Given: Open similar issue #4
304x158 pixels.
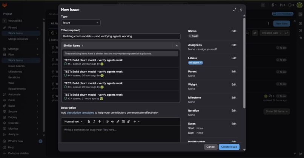Looking at the screenshot, I should pyautogui.click(x=93, y=72).
